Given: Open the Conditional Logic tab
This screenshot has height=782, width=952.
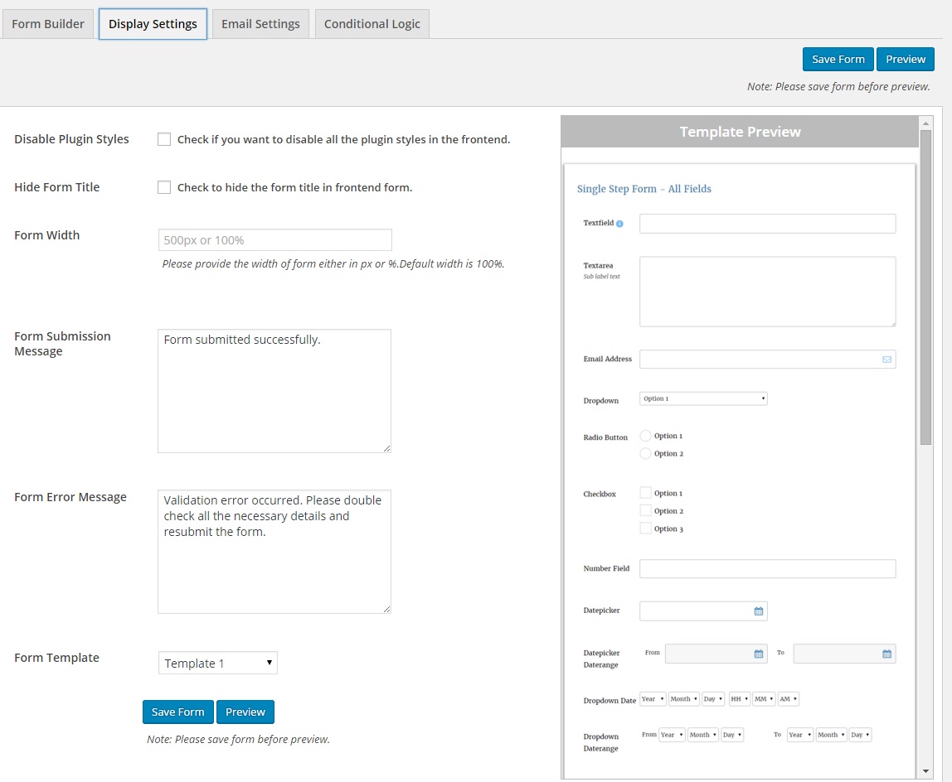Looking at the screenshot, I should click(x=372, y=24).
